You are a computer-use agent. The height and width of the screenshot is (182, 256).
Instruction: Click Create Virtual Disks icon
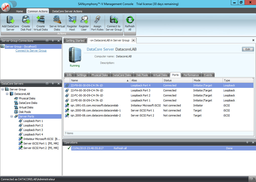(40, 20)
